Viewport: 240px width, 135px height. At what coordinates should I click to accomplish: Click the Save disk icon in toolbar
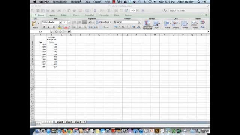coord(48,10)
